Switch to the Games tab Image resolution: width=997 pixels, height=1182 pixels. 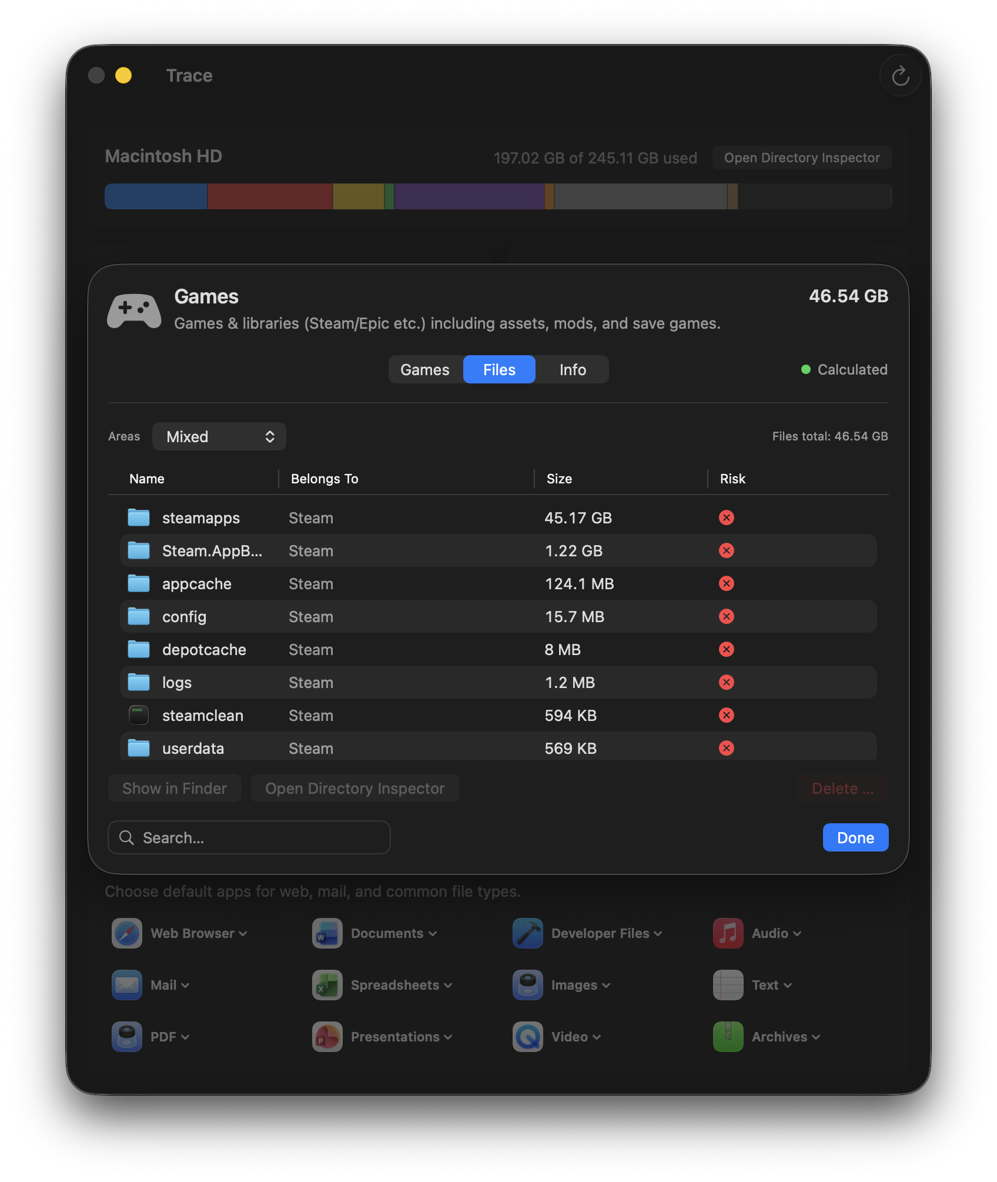424,369
